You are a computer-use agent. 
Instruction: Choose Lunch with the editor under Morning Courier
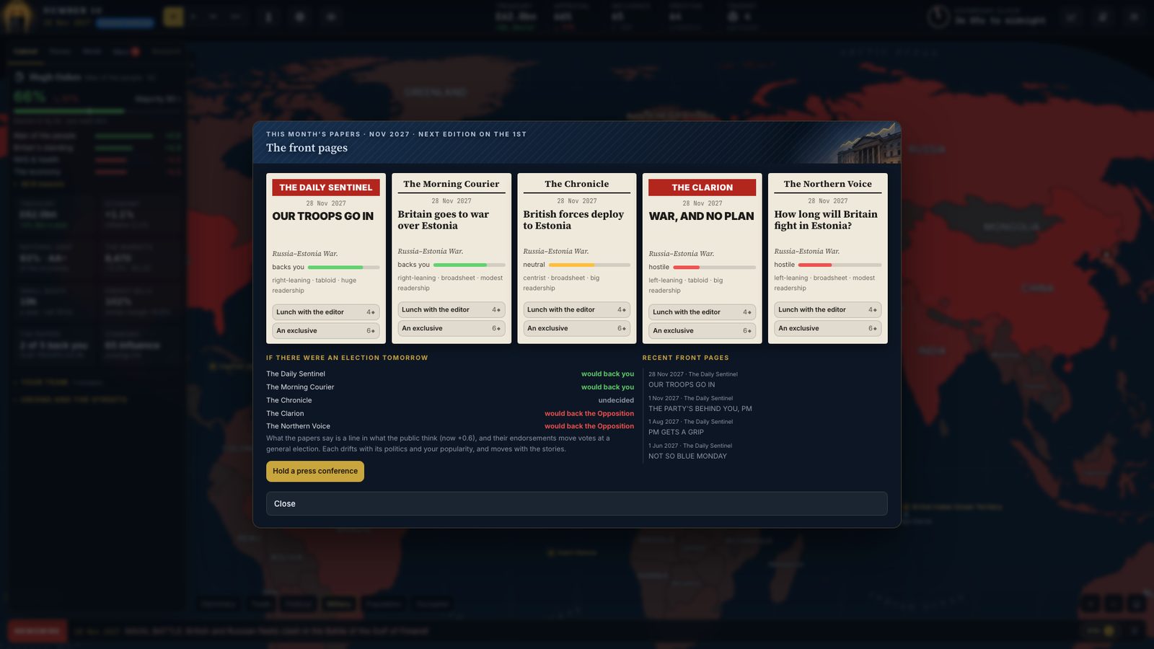[x=452, y=310]
